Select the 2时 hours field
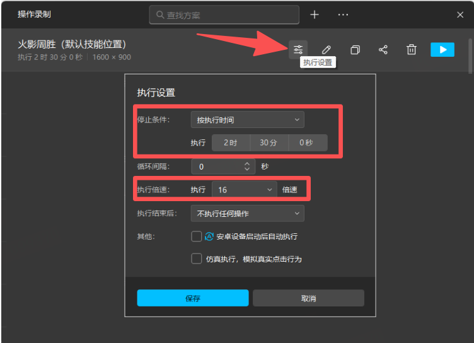Image resolution: width=474 pixels, height=343 pixels. [231, 143]
